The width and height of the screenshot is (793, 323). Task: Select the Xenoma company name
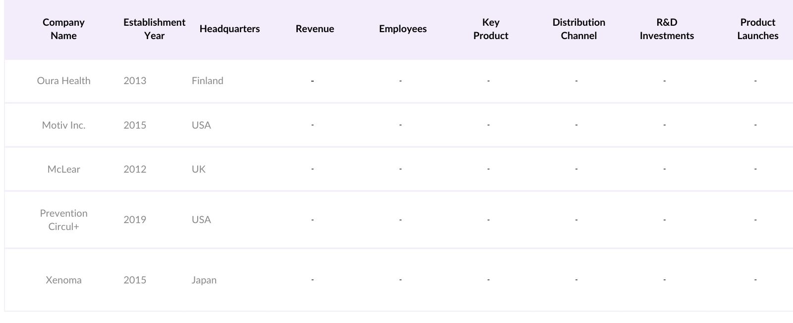point(63,280)
